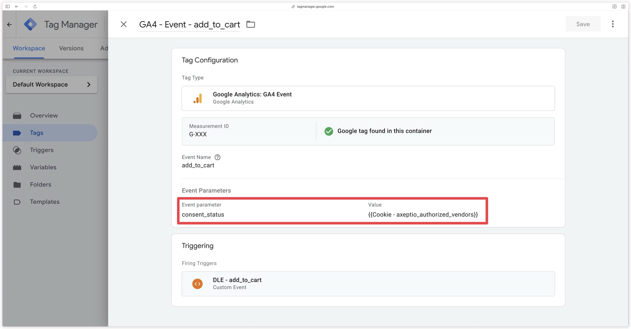Click the Measurement ID G-XXX value

click(198, 134)
